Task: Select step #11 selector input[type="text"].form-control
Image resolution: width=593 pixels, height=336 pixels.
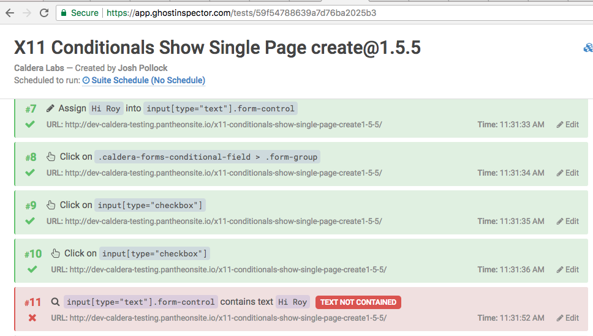Action: click(141, 302)
